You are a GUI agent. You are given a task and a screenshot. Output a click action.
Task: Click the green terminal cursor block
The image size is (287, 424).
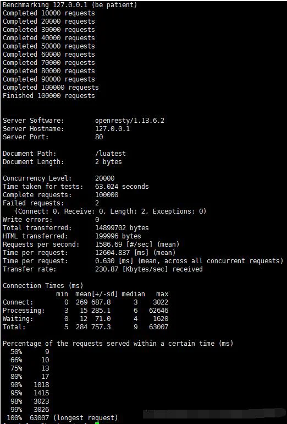(97, 423)
